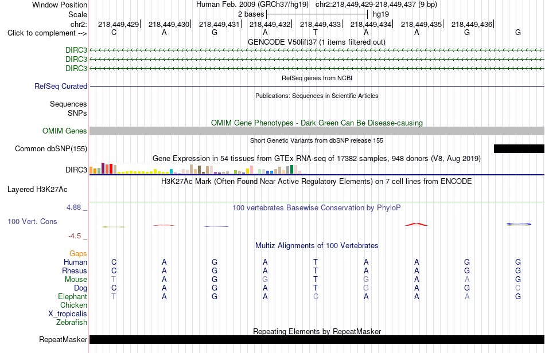Screen dimensions: 545x353
Task: Click the -4.5 PhyloP lower limit label
Action: 75,236
